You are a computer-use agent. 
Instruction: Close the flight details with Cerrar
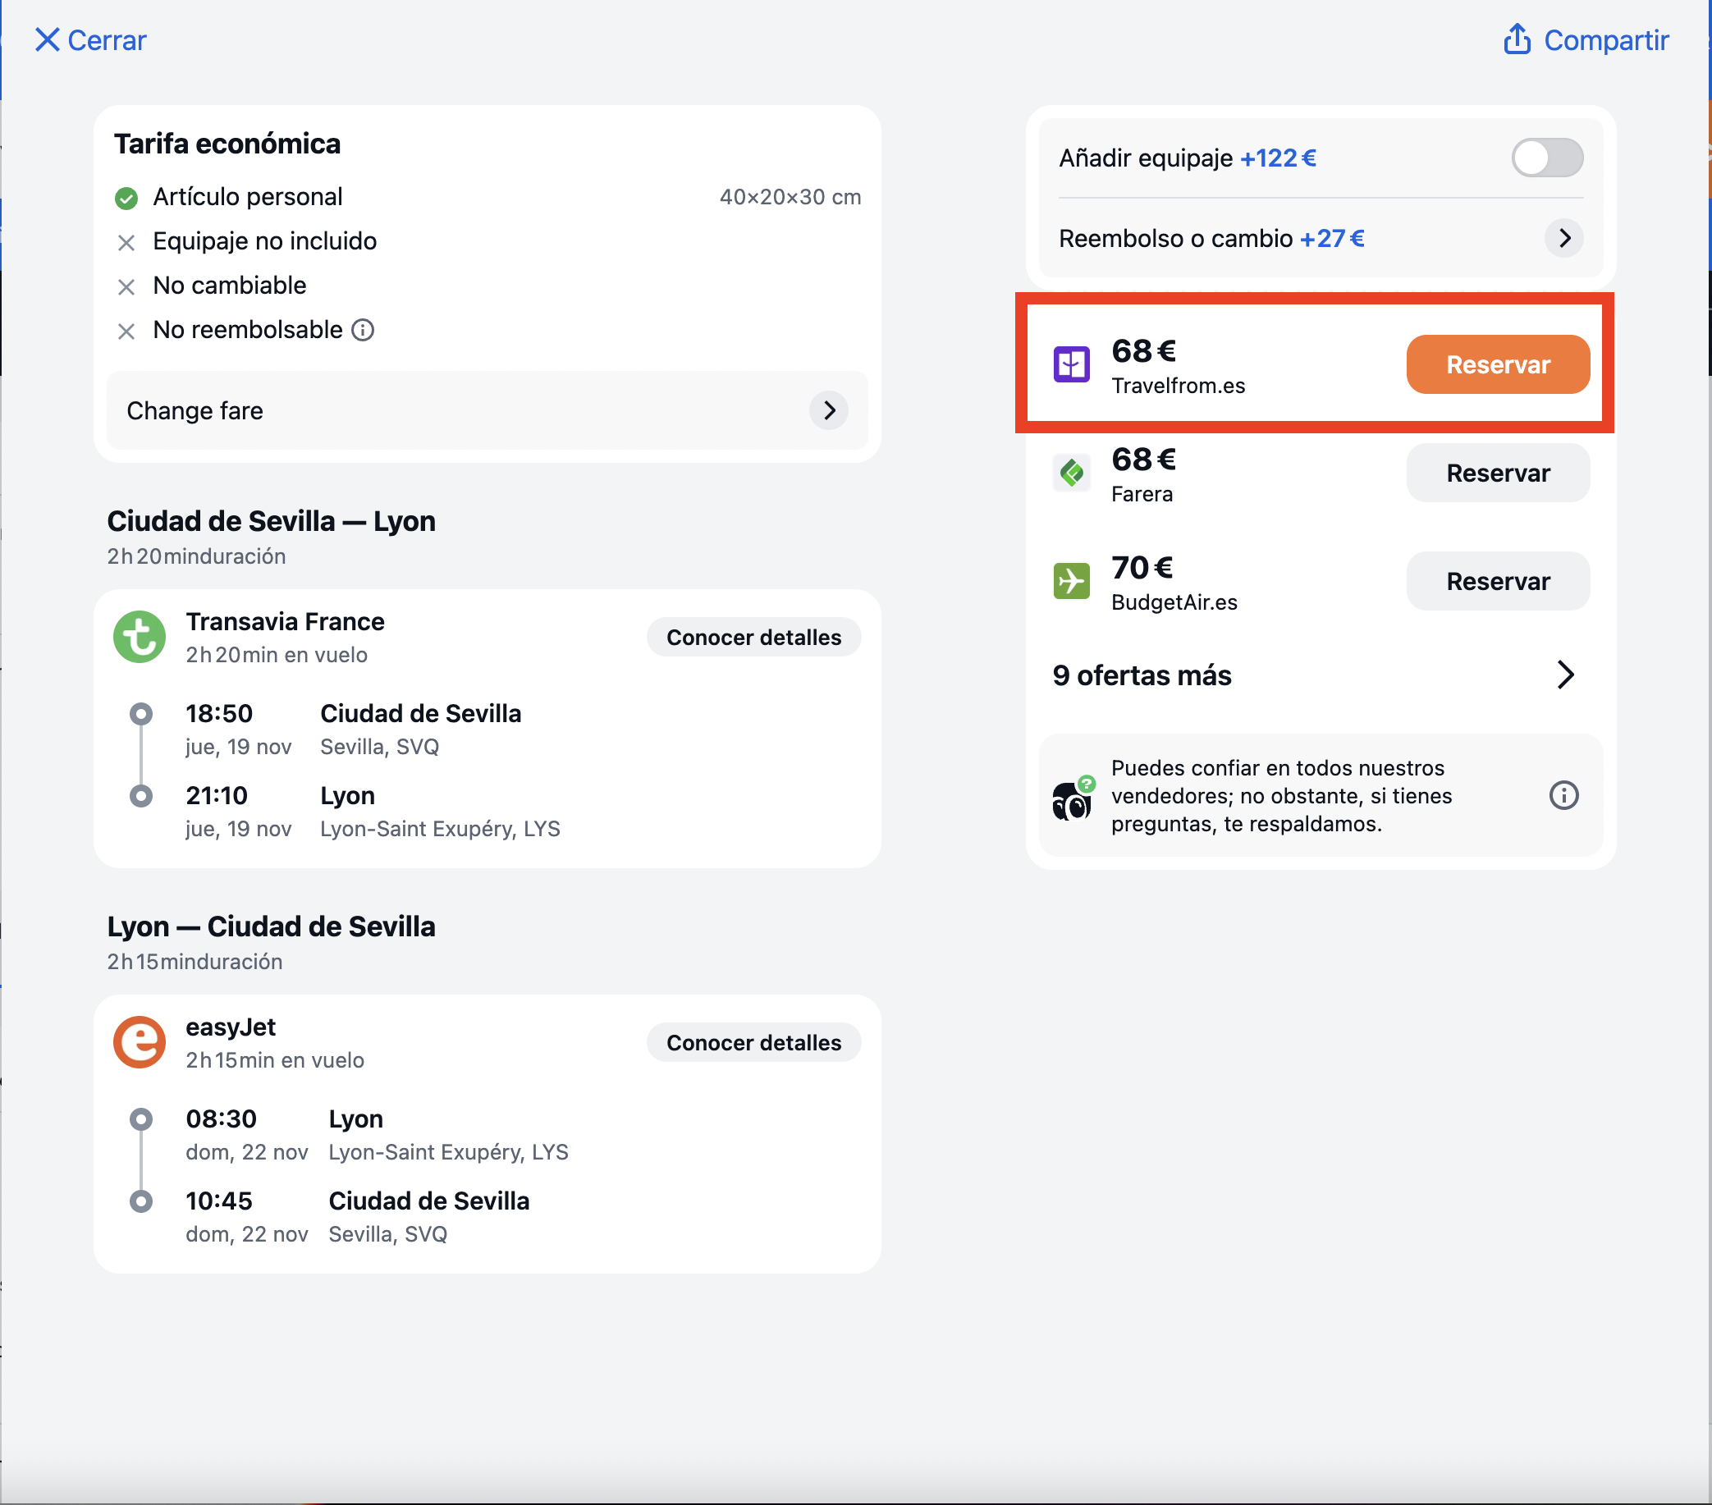[90, 39]
